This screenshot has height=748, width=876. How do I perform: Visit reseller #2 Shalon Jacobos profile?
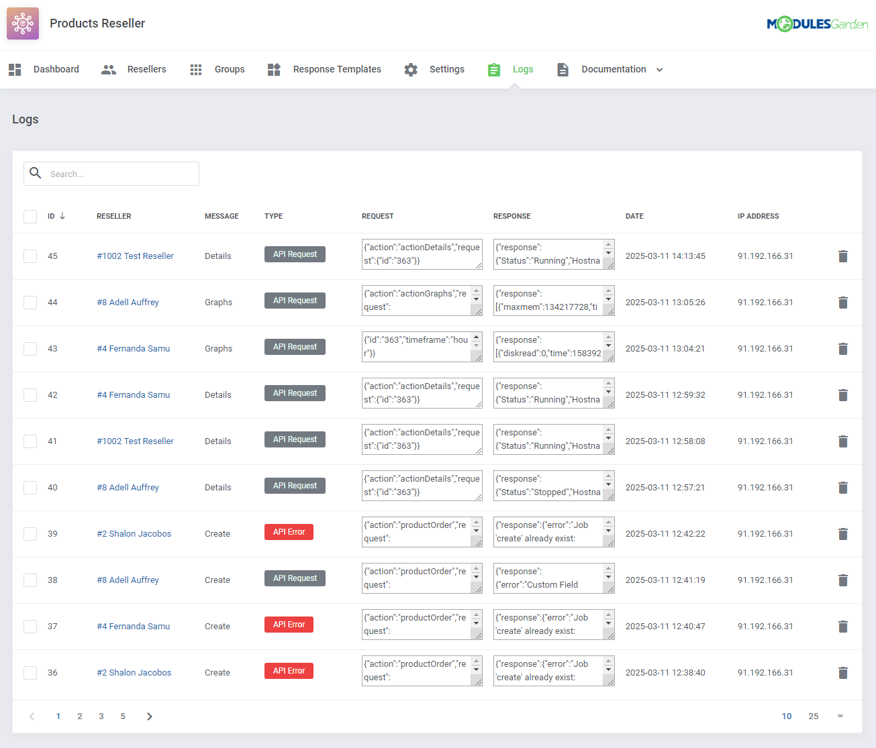click(x=134, y=533)
